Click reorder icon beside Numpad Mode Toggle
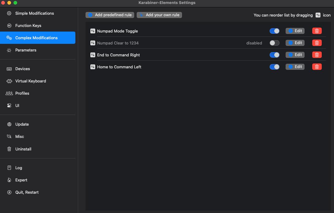The height and width of the screenshot is (213, 334). coord(93,31)
